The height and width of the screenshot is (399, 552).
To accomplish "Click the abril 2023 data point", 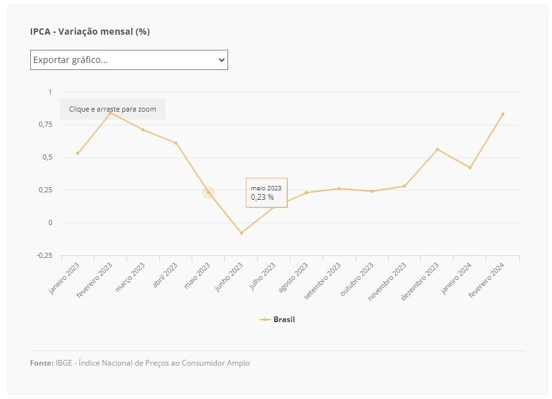I will [x=176, y=143].
